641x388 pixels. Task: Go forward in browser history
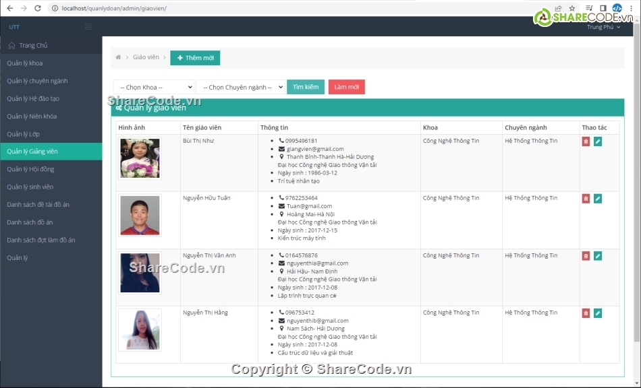tap(24, 8)
